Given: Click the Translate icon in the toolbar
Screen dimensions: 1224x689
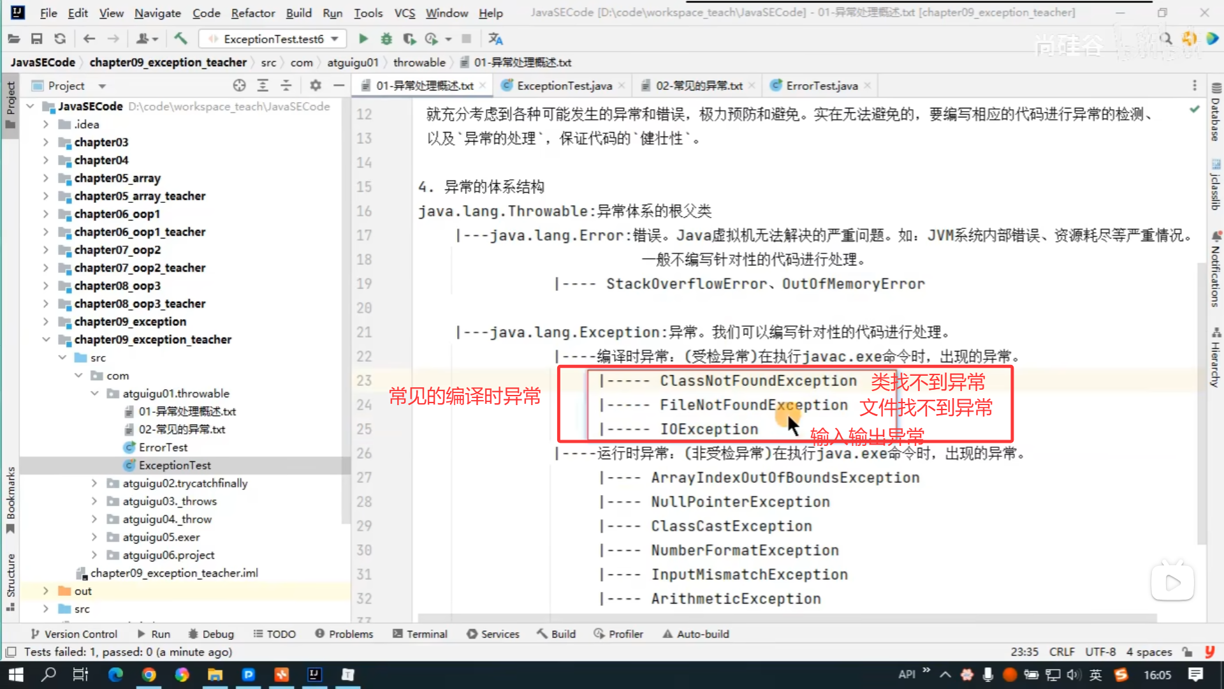Looking at the screenshot, I should [495, 39].
